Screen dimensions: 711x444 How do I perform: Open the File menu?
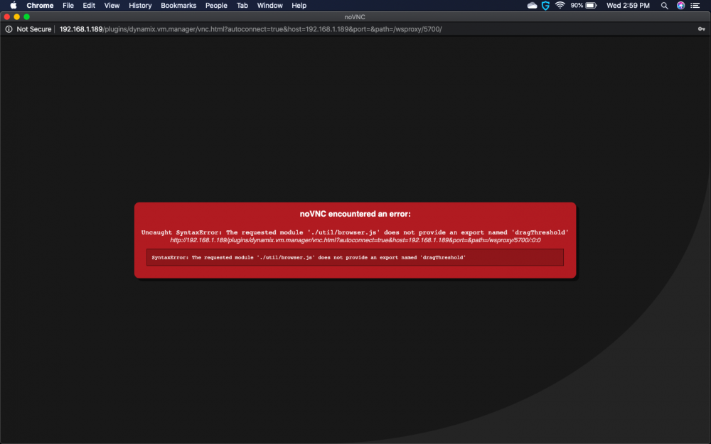pyautogui.click(x=68, y=6)
